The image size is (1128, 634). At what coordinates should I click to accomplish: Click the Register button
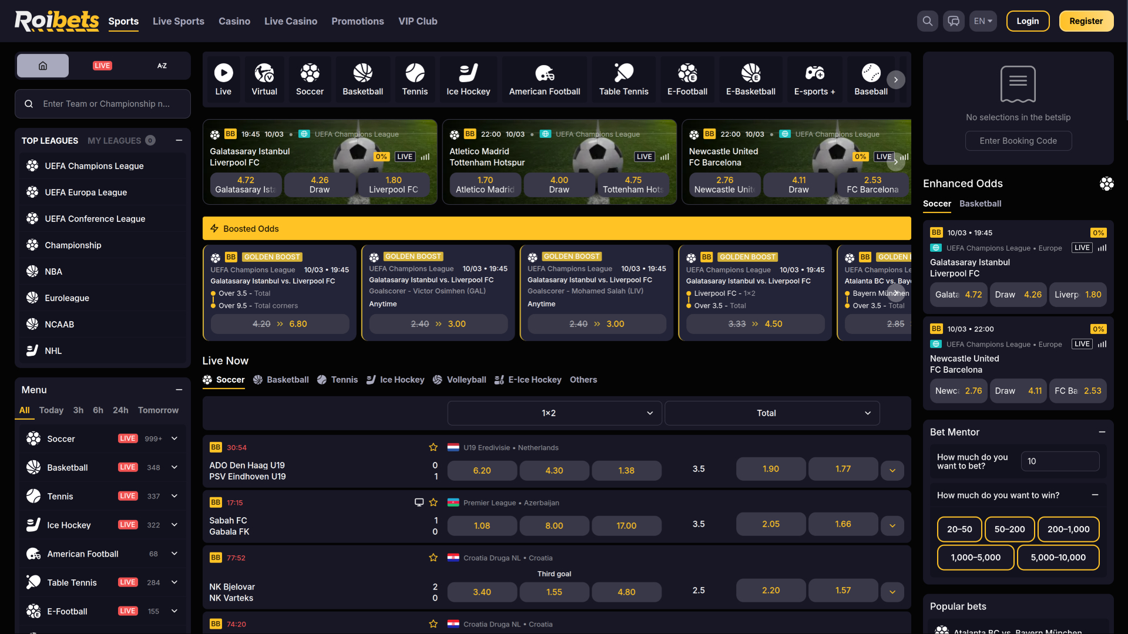pyautogui.click(x=1086, y=21)
